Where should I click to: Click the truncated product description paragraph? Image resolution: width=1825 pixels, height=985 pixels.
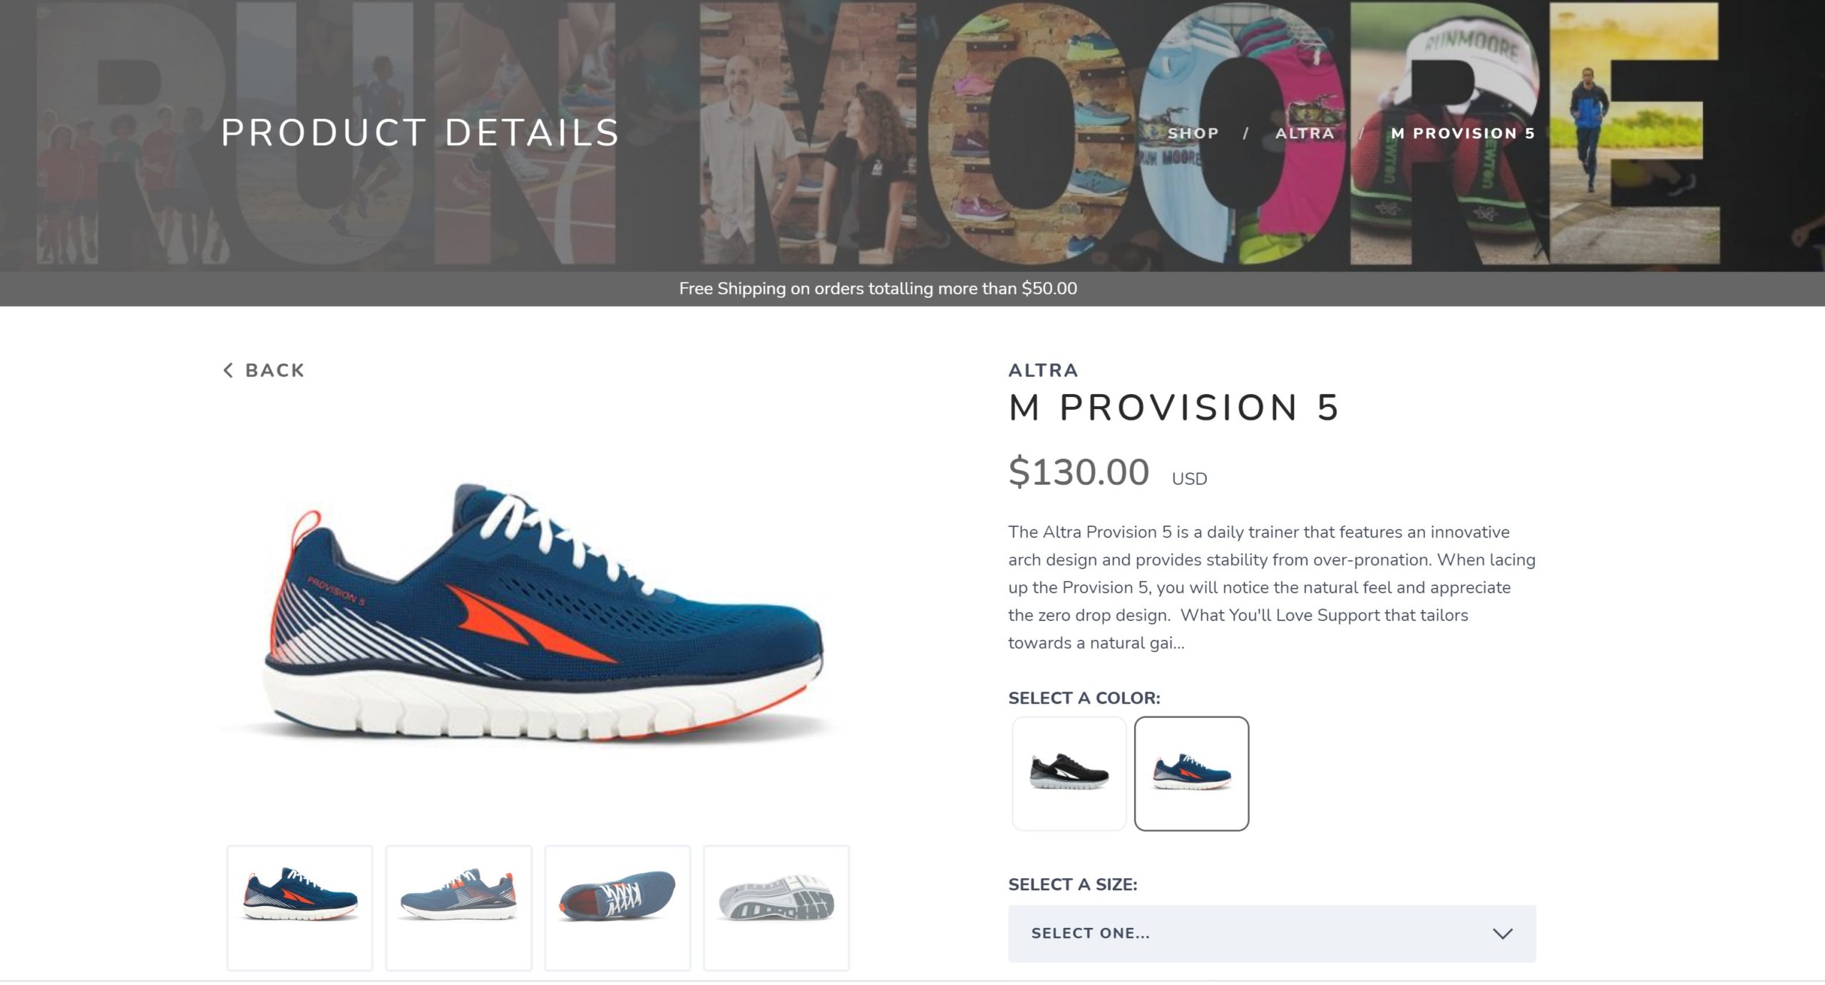click(1272, 587)
